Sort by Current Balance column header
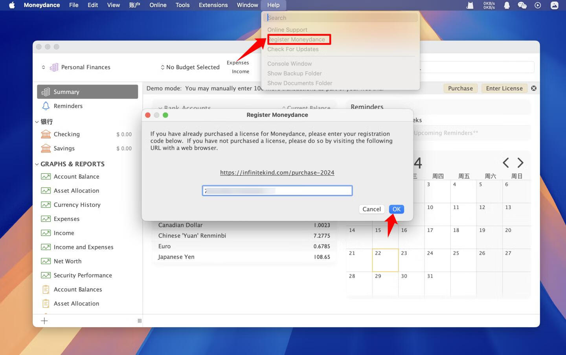The image size is (566, 355). pos(307,108)
